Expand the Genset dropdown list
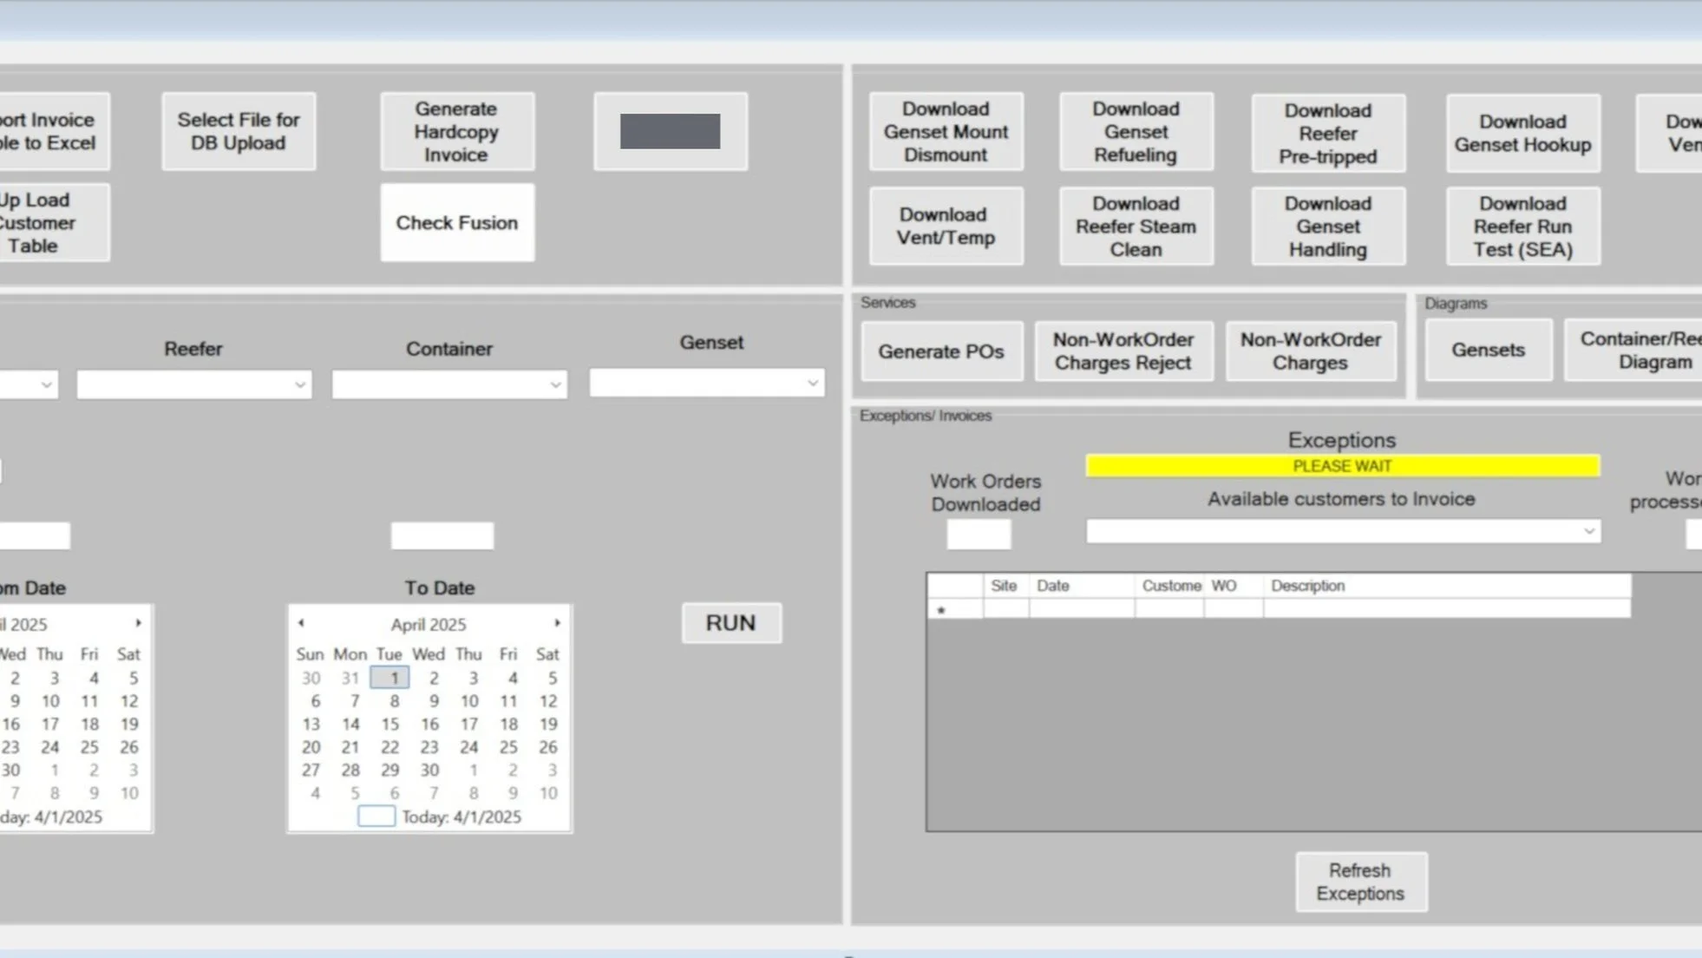Screen dimensions: 1702x958 (812, 383)
